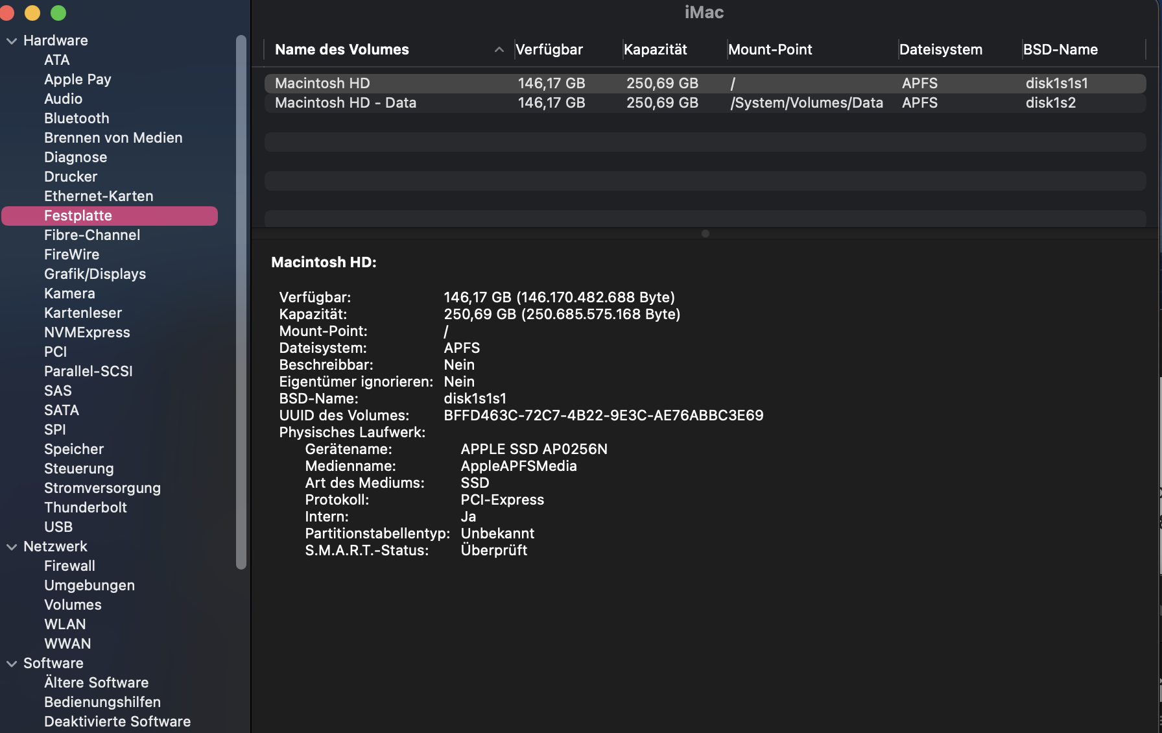Show Volumes under Netzwerk
Image resolution: width=1162 pixels, height=733 pixels.
pyautogui.click(x=73, y=605)
